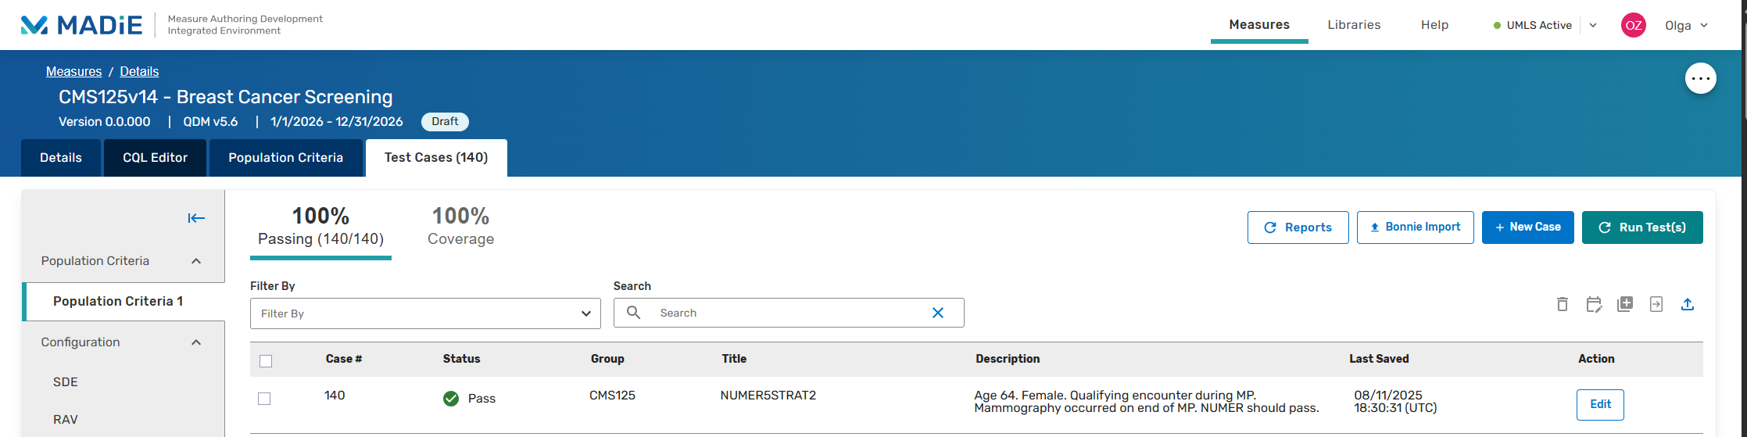Open the Libraries navigation item
Viewport: 1747px width, 437px height.
1354,25
